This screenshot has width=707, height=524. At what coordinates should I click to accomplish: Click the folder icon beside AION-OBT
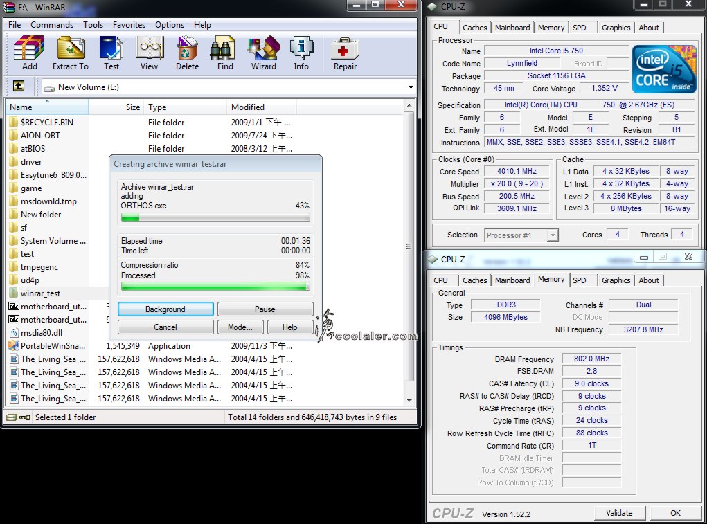(14, 135)
